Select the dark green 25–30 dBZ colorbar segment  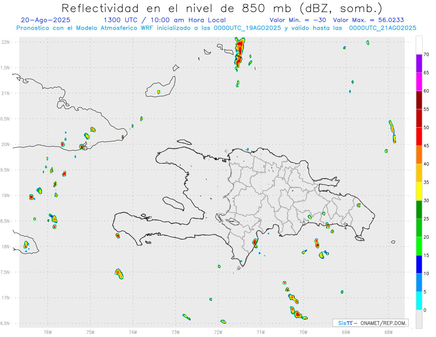(x=419, y=209)
